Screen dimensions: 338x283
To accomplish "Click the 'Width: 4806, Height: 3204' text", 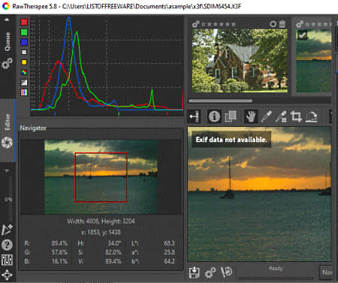I will pos(101,221).
